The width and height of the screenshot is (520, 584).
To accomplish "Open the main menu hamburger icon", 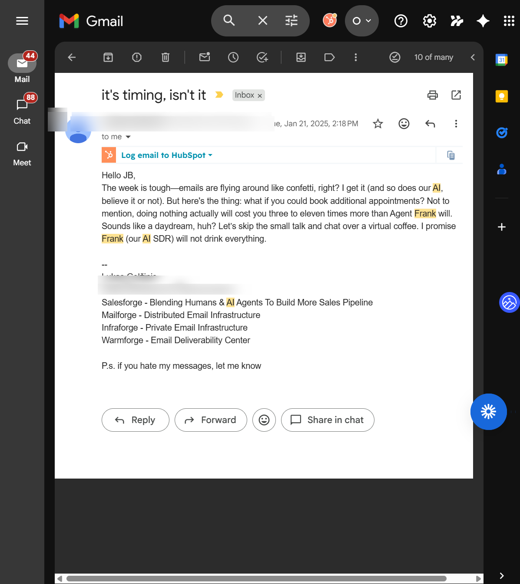I will [22, 21].
